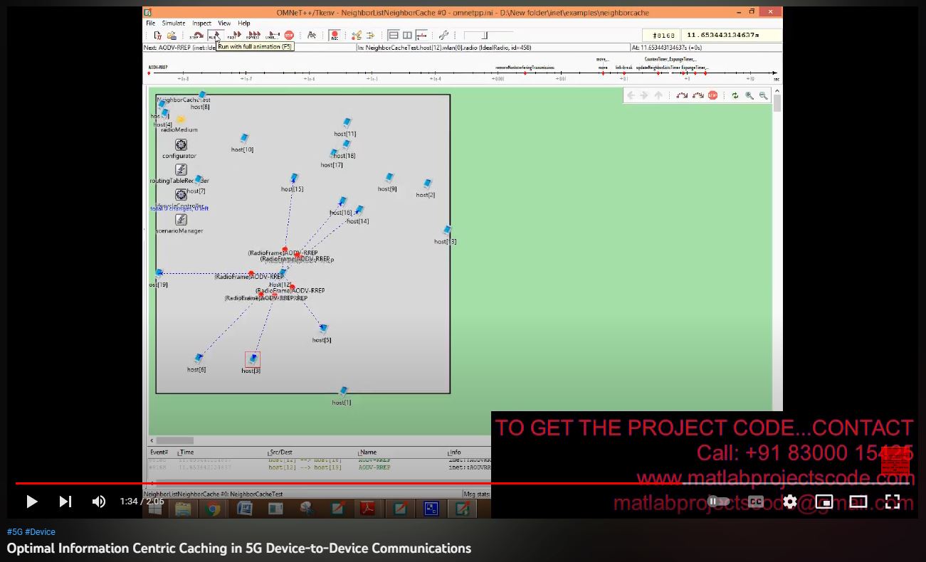This screenshot has width=926, height=562.
Task: Click the vertical layout toolbar icon
Action: coord(407,35)
